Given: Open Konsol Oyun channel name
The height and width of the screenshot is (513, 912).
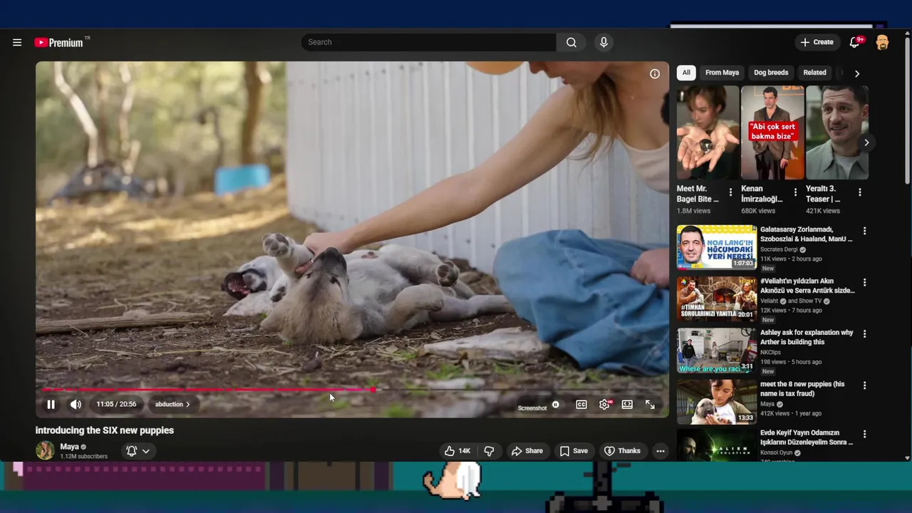Looking at the screenshot, I should 777,452.
